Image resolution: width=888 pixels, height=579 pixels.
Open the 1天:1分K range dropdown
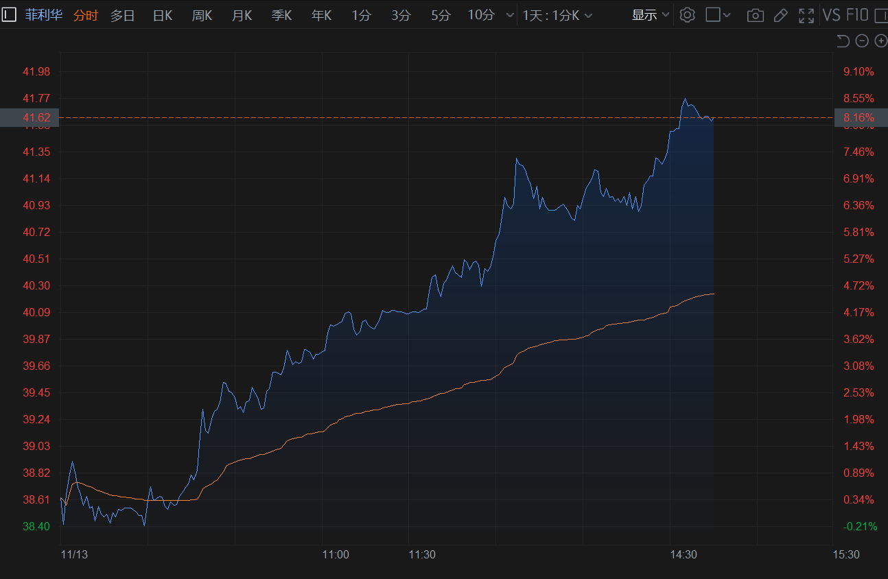tap(557, 15)
